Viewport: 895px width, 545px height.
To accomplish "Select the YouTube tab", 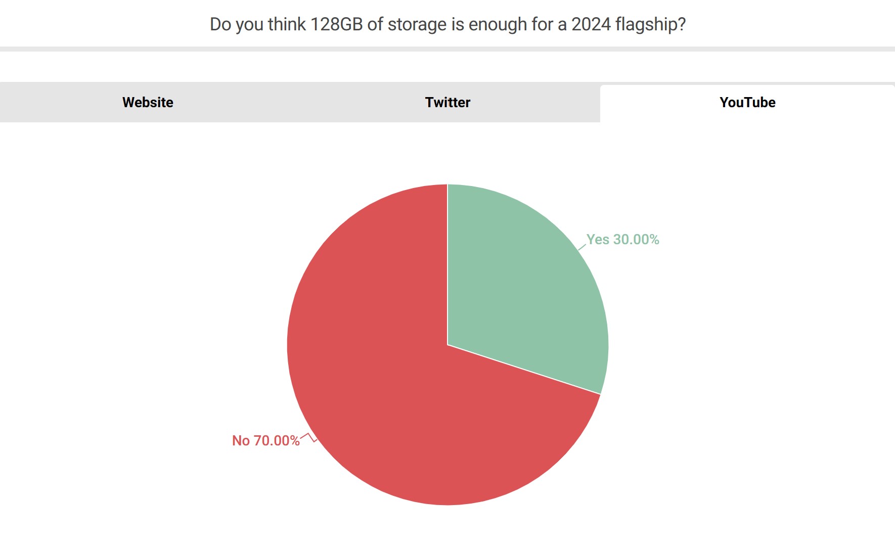I will point(747,103).
